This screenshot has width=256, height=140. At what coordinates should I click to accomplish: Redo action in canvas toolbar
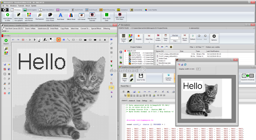[x=18, y=40]
